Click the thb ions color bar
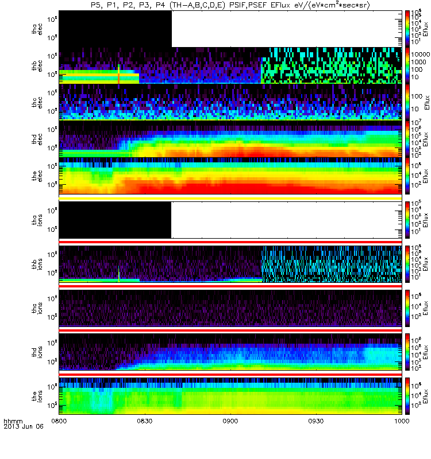431x459 pixels. (407, 264)
